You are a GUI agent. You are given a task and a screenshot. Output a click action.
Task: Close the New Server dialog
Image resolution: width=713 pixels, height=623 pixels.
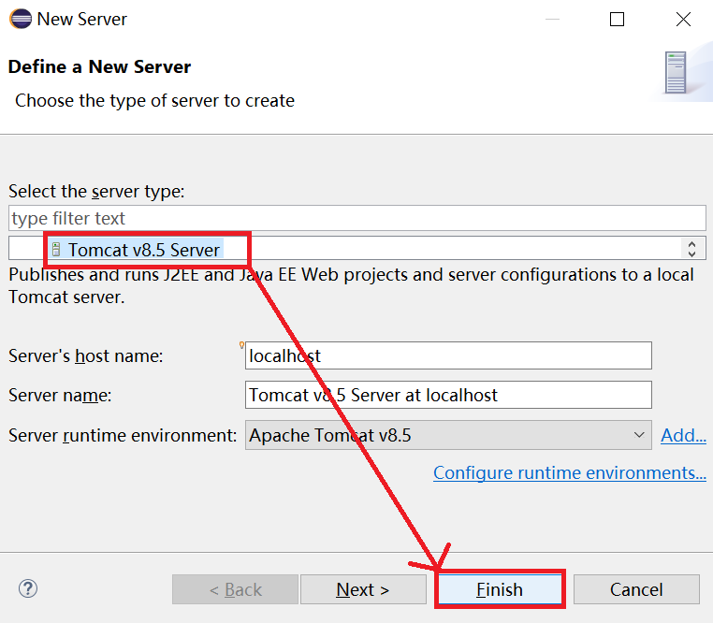683,19
